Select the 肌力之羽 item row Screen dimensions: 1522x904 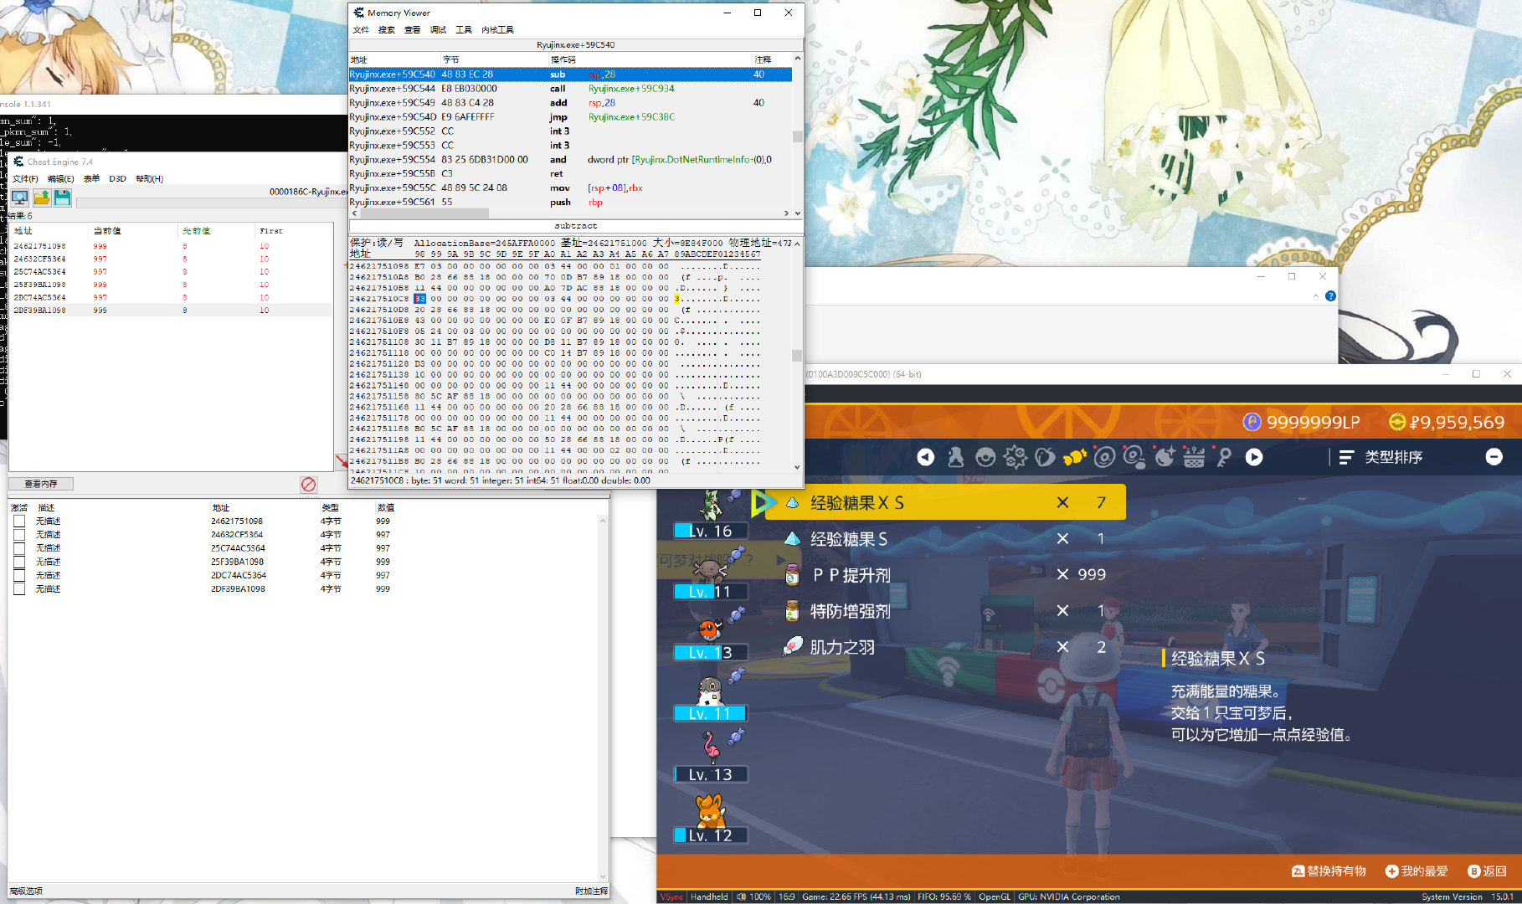tap(945, 647)
